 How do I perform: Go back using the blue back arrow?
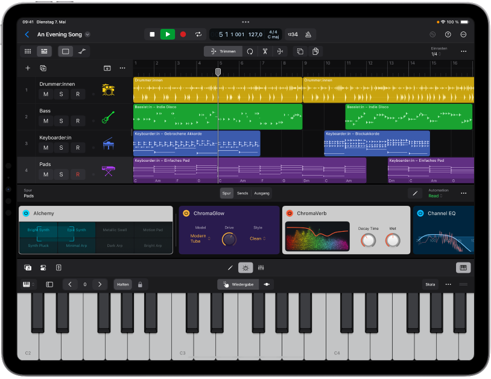[27, 34]
